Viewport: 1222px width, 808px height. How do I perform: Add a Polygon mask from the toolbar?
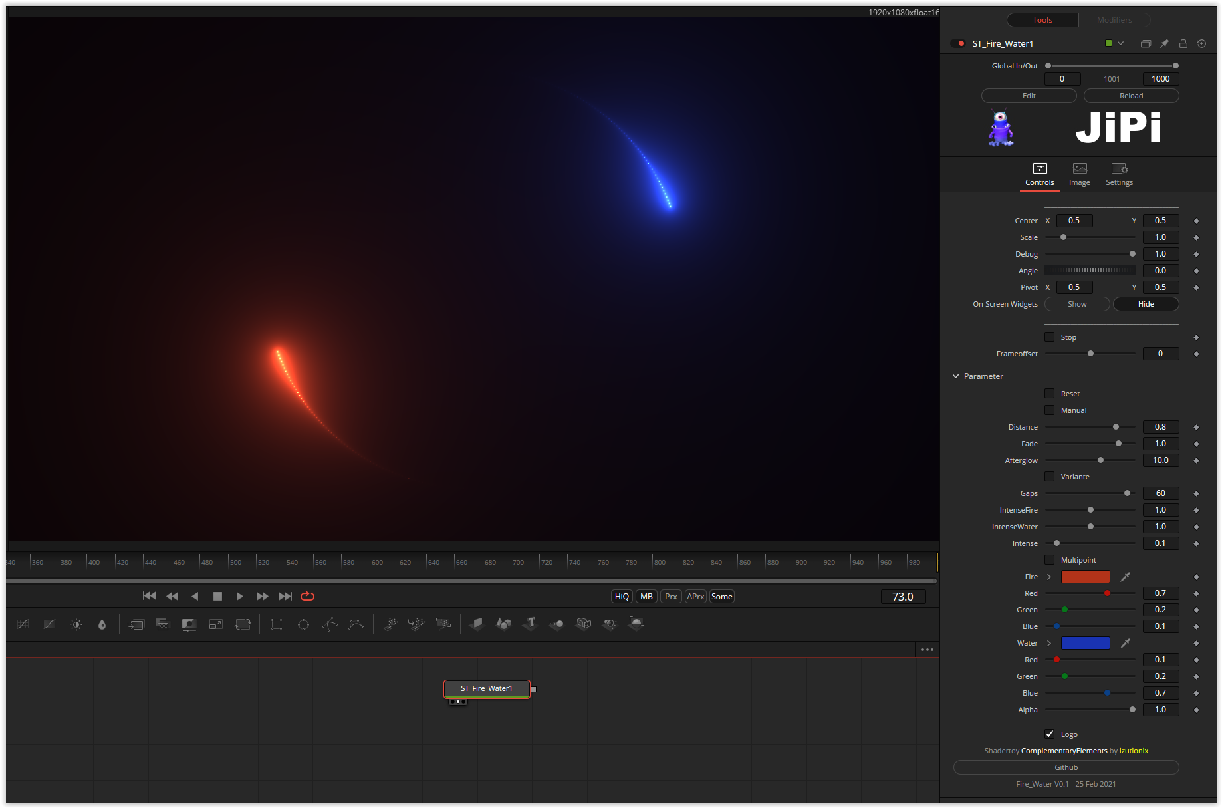point(330,624)
